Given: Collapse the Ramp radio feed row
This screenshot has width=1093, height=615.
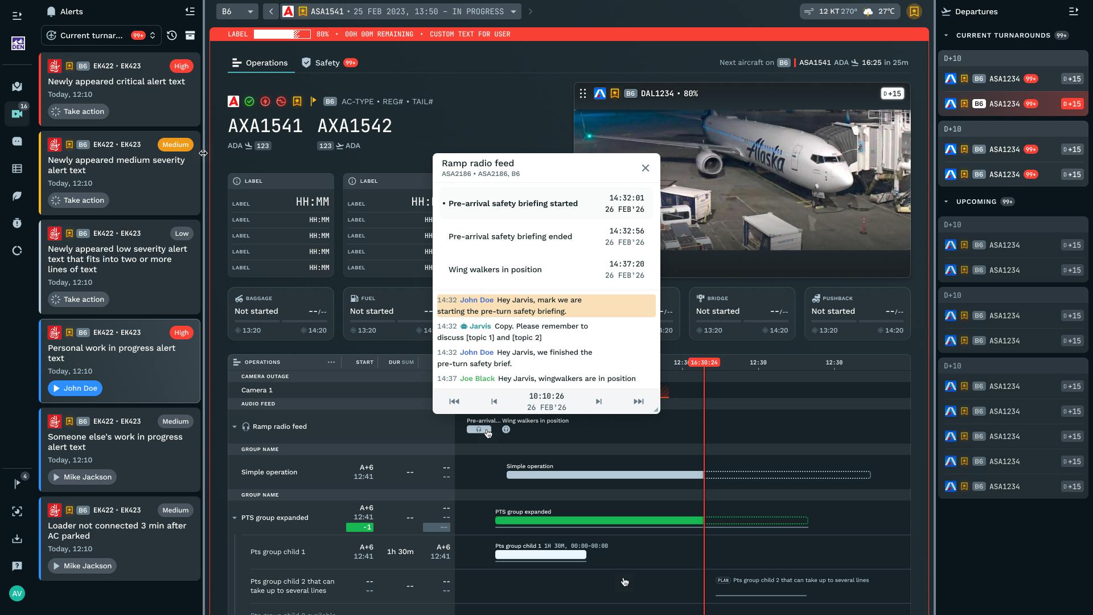Looking at the screenshot, I should (235, 427).
